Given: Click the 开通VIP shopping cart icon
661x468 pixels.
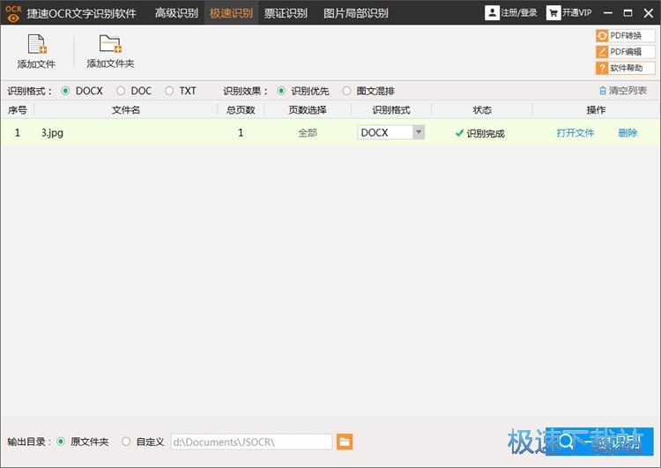Looking at the screenshot, I should (553, 13).
